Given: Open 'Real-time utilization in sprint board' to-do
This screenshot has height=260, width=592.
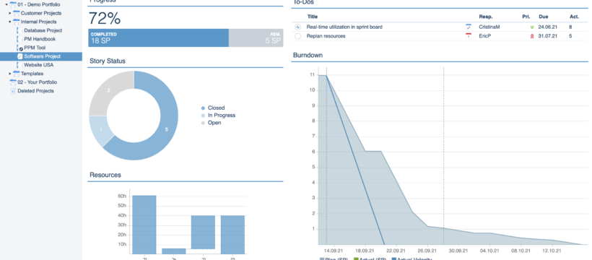Looking at the screenshot, I should click(x=344, y=27).
